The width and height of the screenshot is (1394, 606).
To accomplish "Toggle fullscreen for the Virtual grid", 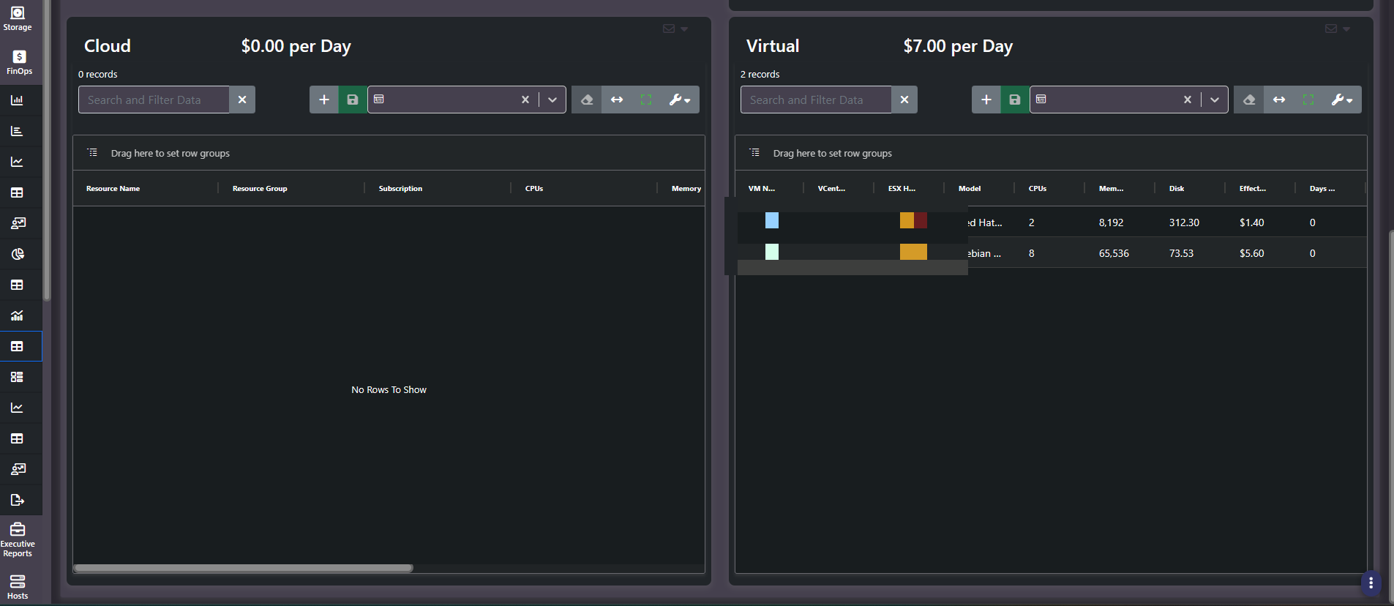I will point(1308,100).
